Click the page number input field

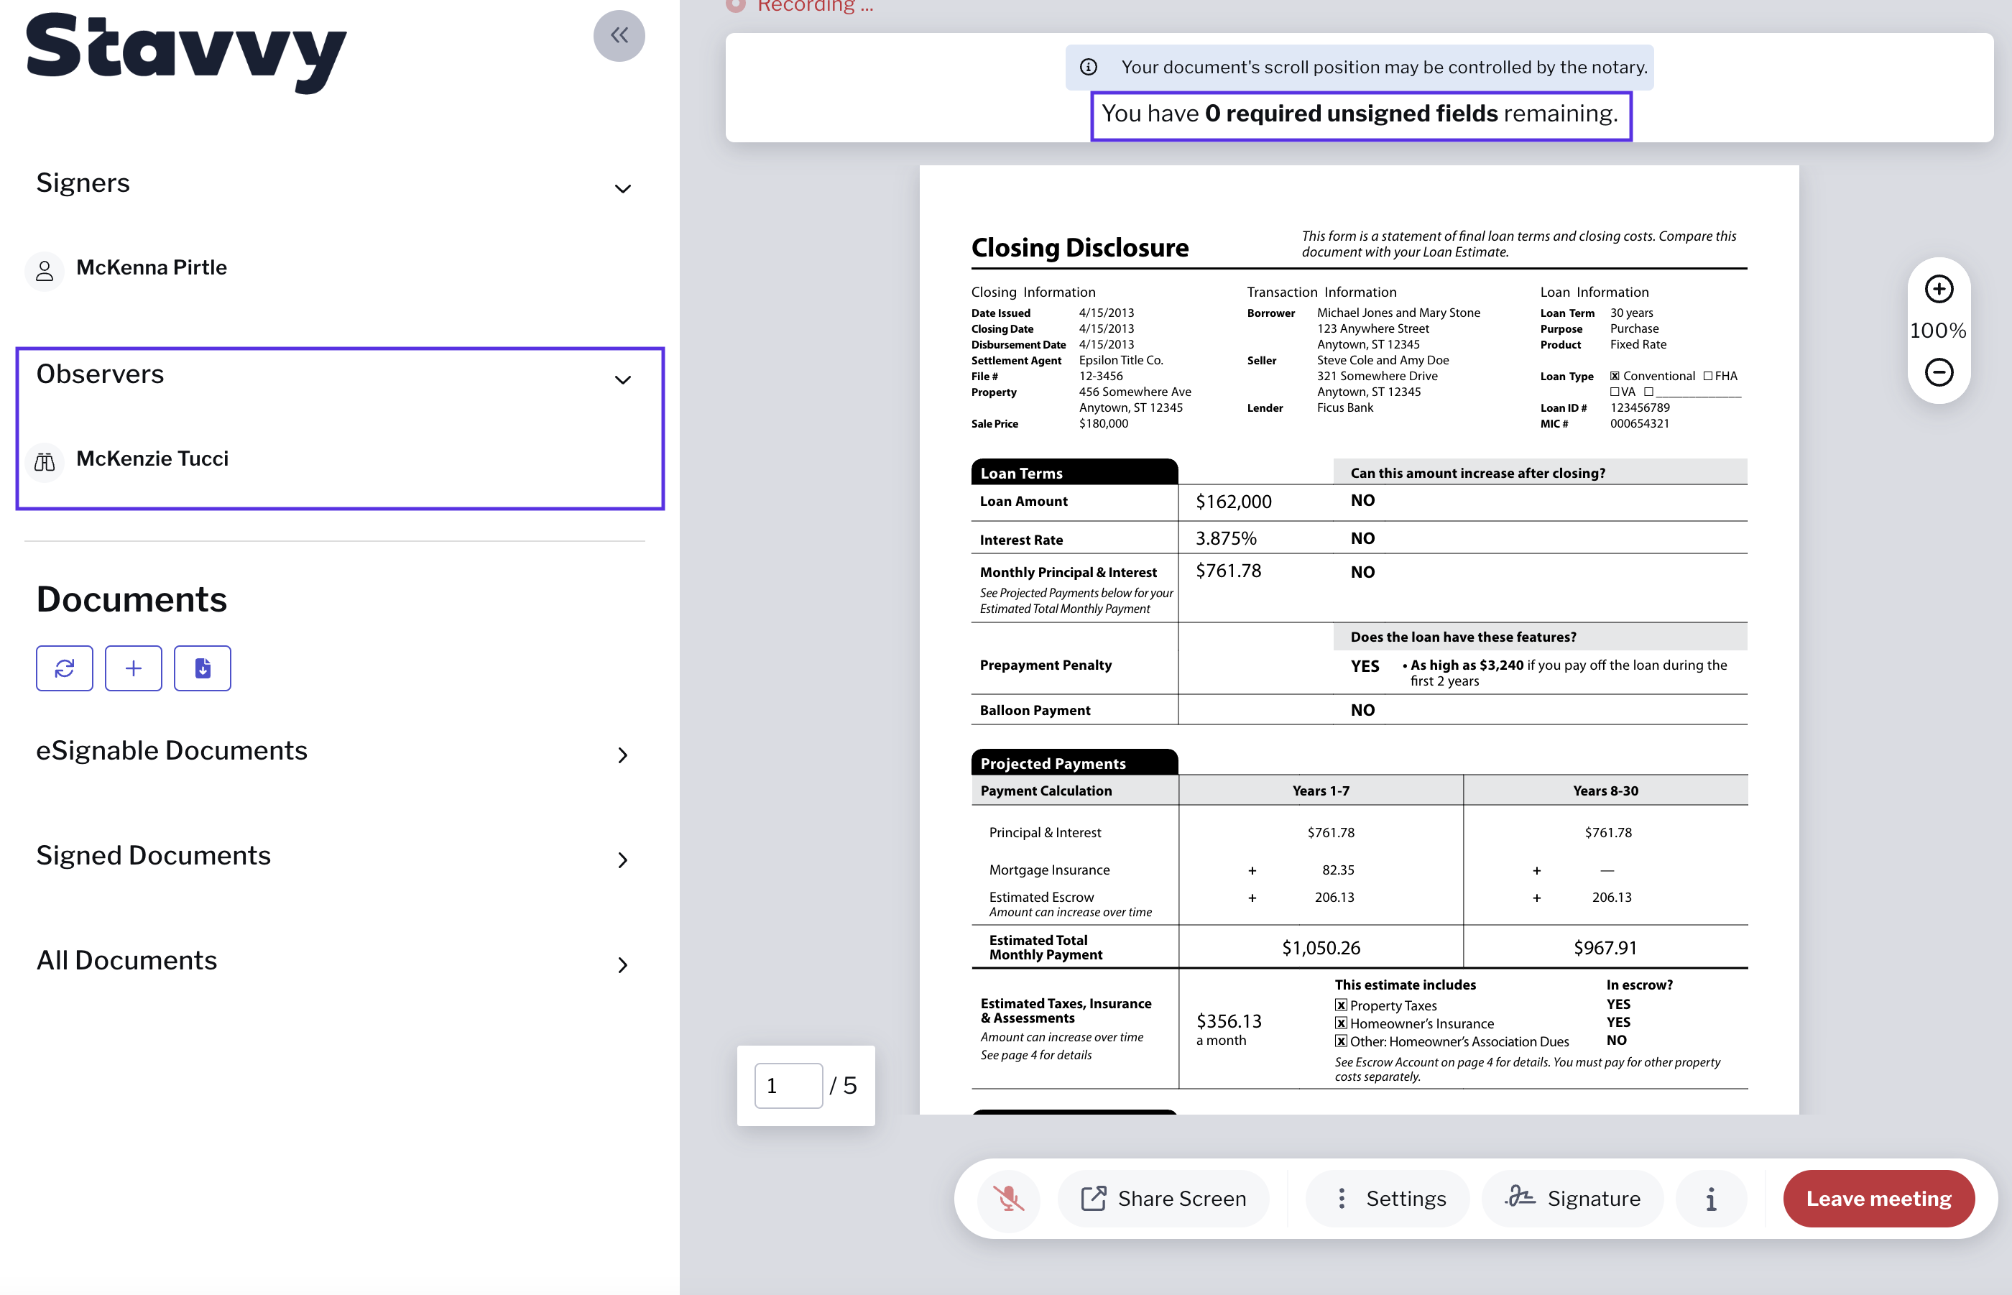pyautogui.click(x=788, y=1086)
